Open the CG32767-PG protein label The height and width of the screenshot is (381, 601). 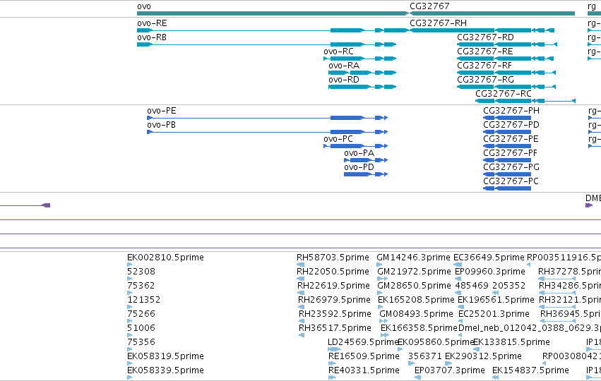511,168
